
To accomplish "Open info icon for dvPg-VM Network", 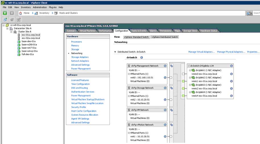I will (165, 110).
